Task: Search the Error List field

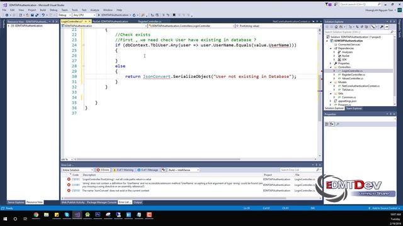Action: pyautogui.click(x=300, y=170)
